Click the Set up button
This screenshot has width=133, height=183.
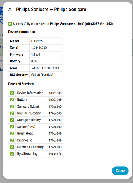(x=120, y=171)
